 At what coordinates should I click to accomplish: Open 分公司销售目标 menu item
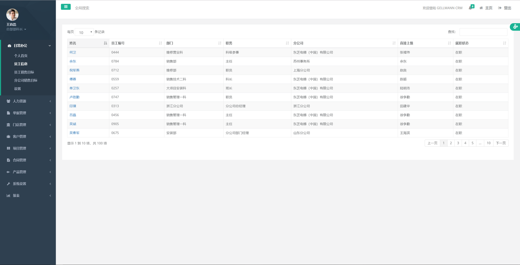[x=26, y=80]
